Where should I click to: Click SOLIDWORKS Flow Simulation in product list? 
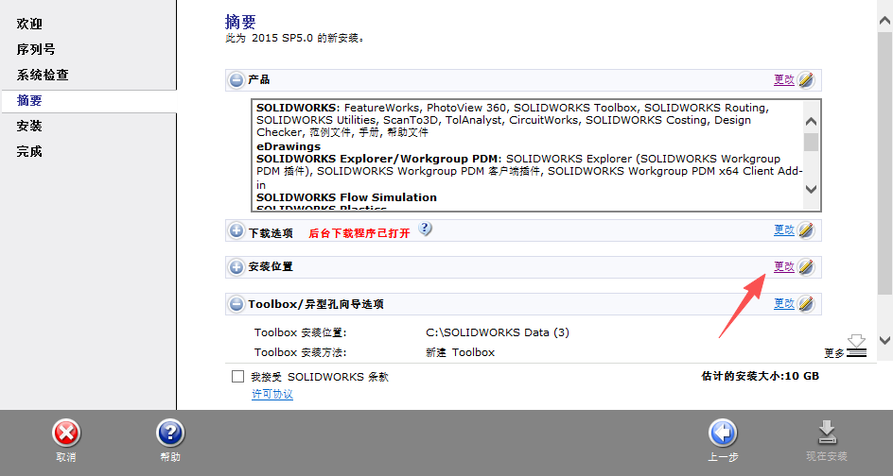pyautogui.click(x=346, y=197)
